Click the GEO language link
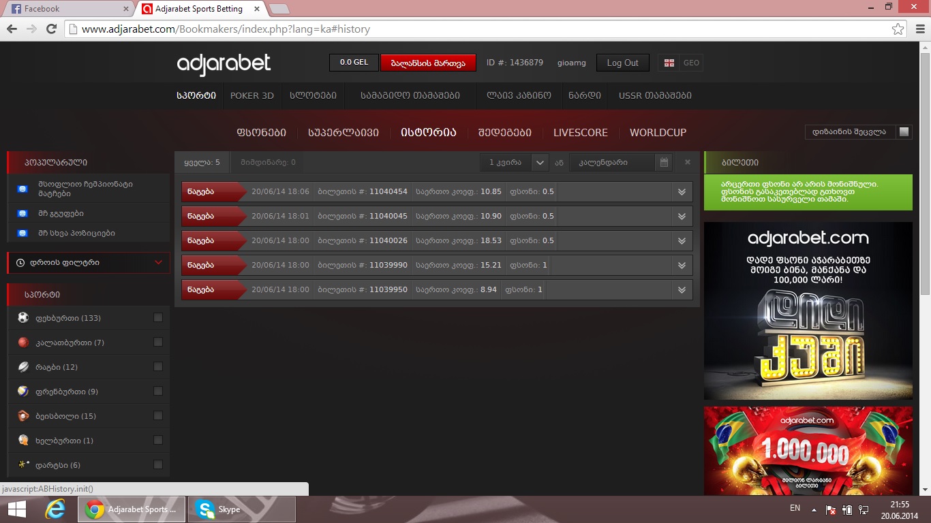Image resolution: width=931 pixels, height=523 pixels. tap(691, 63)
